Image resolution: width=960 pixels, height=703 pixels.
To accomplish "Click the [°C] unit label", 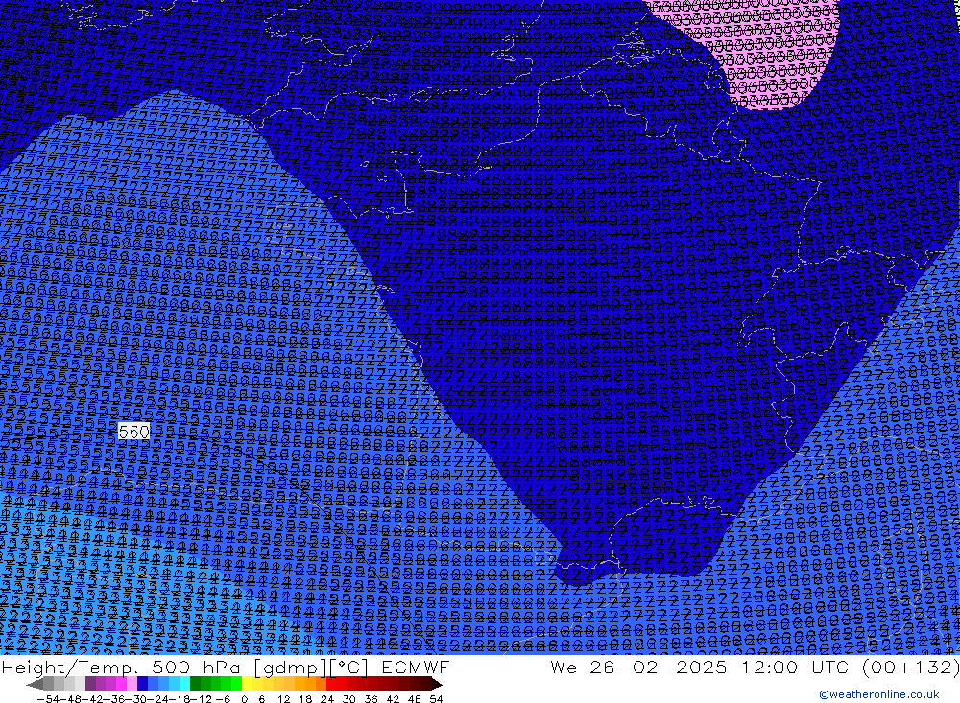I will point(348,668).
